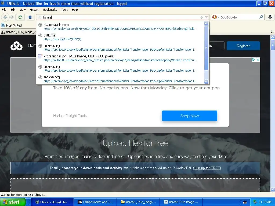
Task: Open the Edit menu
Action: 13,10
